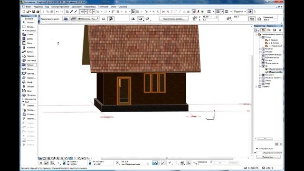This screenshot has width=304, height=171.
Task: Select the Roof (Крыша) tool
Action: point(28,65)
